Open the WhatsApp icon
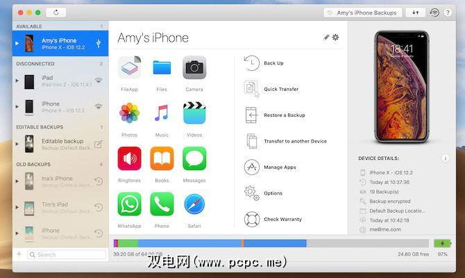This screenshot has width=465, height=278. click(x=129, y=204)
